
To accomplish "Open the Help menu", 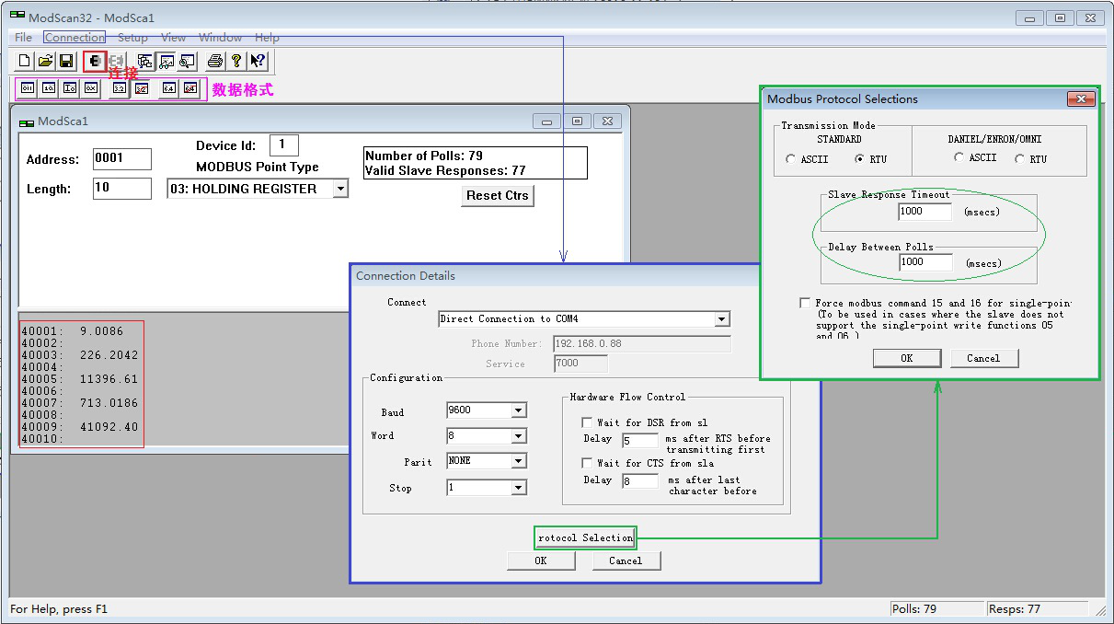I will pos(267,38).
